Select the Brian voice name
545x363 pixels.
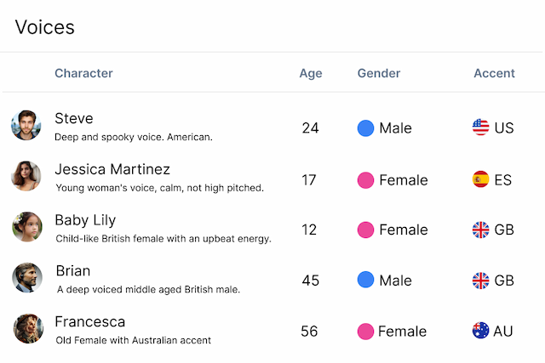click(72, 271)
